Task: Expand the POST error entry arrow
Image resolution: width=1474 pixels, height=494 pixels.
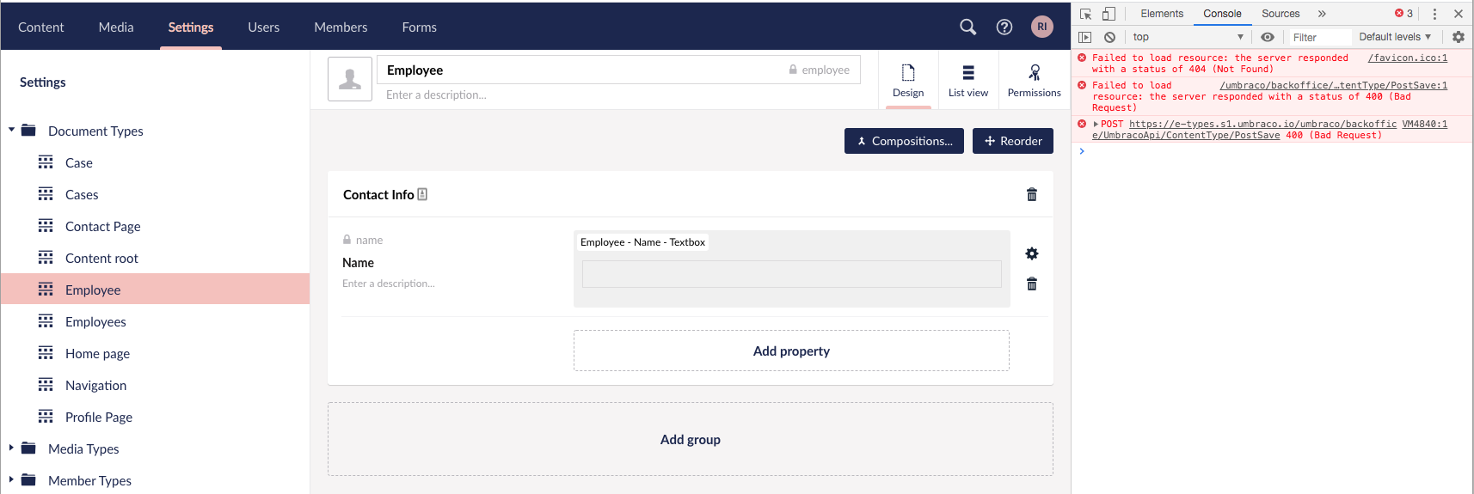Action: [x=1096, y=125]
